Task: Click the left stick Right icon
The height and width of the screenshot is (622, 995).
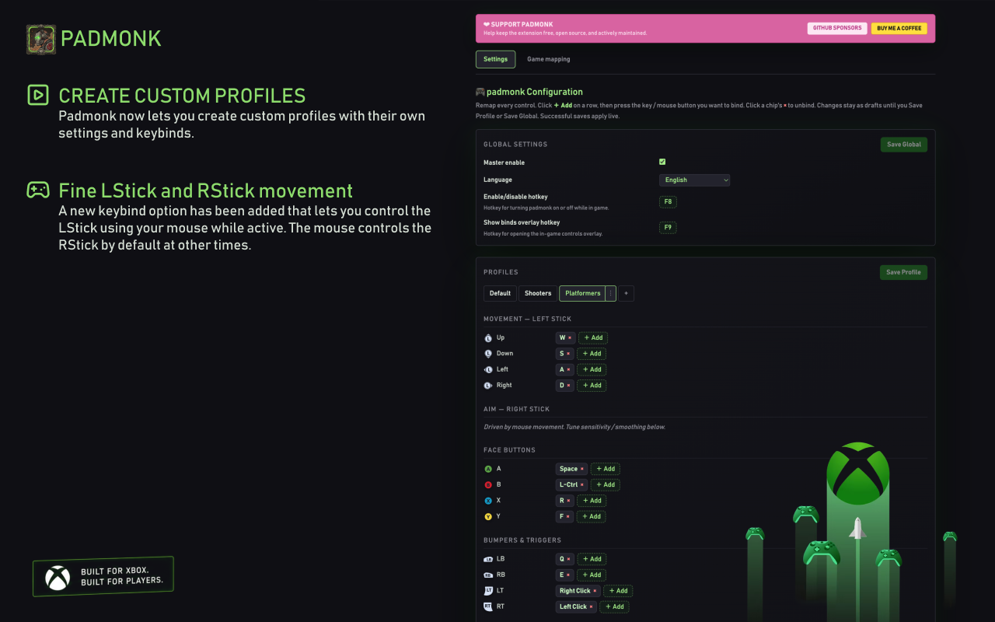Action: tap(488, 386)
